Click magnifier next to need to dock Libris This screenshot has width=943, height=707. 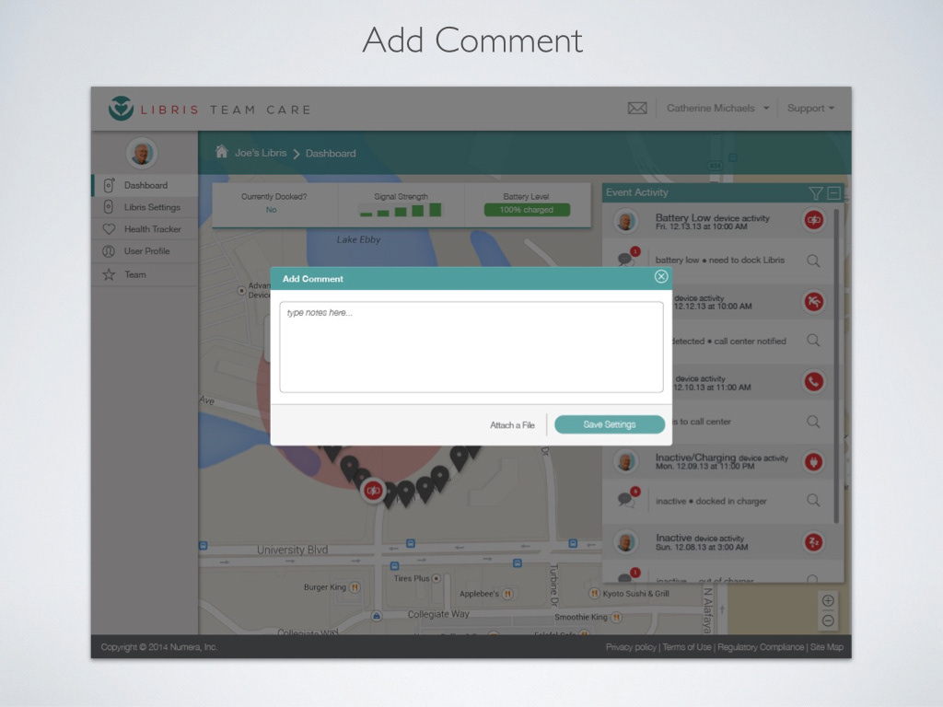(813, 261)
